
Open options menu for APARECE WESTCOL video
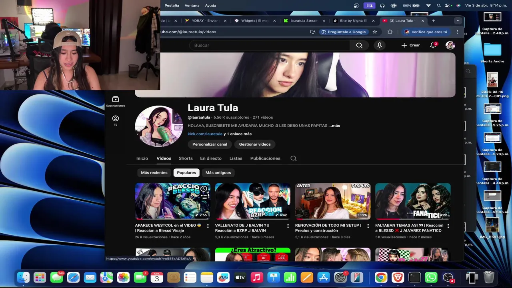(208, 226)
